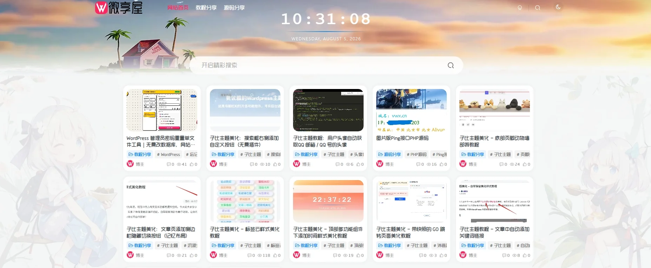Click the comment icon on the 搜索框右侧 card
This screenshot has height=268, width=651.
(252, 164)
